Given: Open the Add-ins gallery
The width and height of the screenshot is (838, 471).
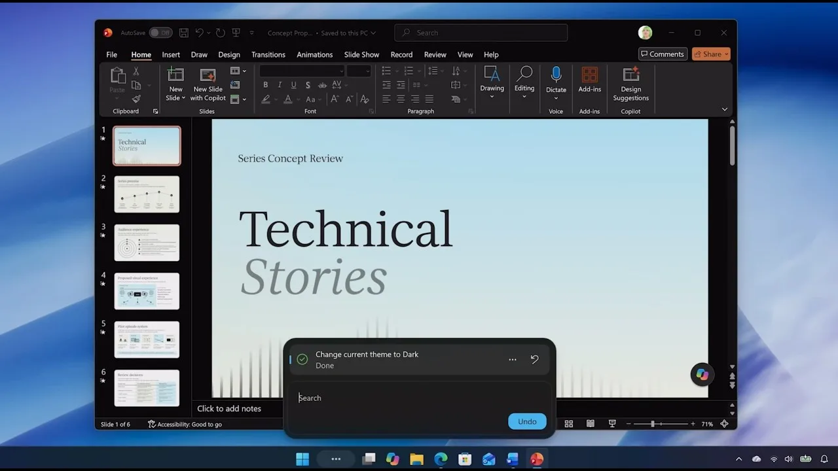Looking at the screenshot, I should 589,80.
